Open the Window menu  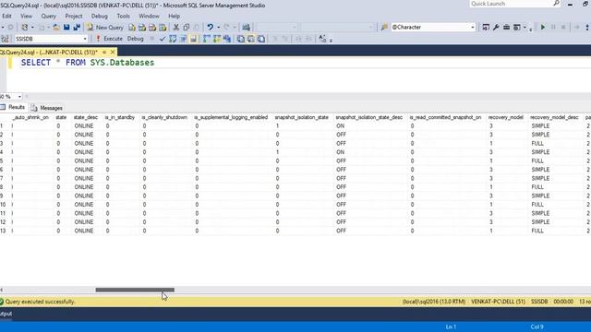pyautogui.click(x=149, y=17)
